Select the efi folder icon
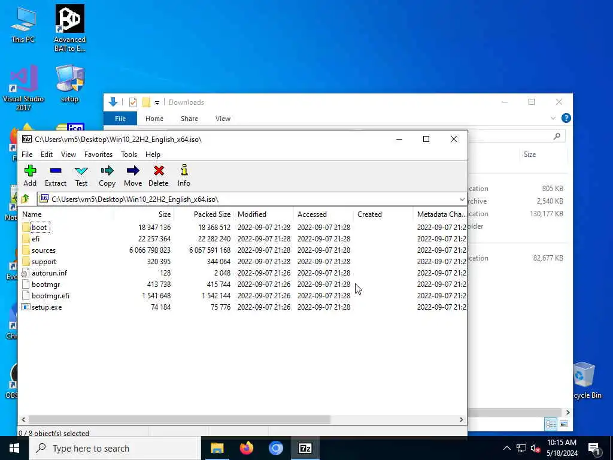Viewport: 613px width, 460px height. click(26, 238)
